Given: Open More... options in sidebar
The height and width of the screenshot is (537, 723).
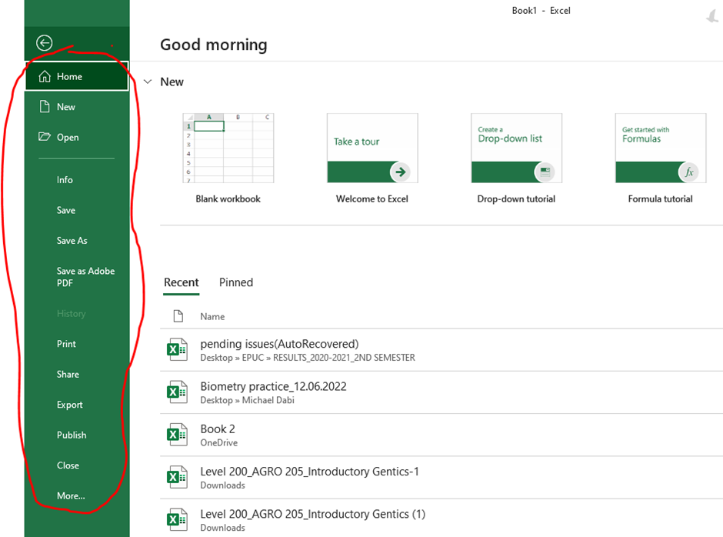Looking at the screenshot, I should [71, 496].
